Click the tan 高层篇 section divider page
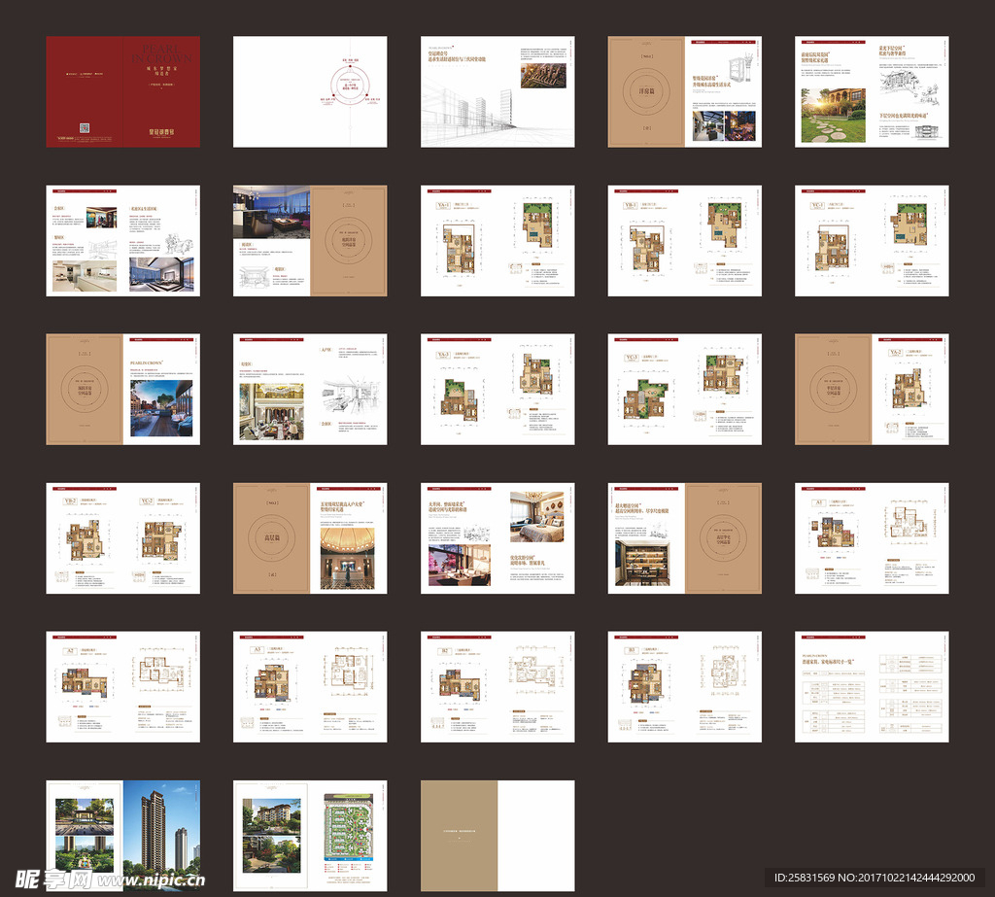Screen dimensions: 995x897 coord(271,538)
